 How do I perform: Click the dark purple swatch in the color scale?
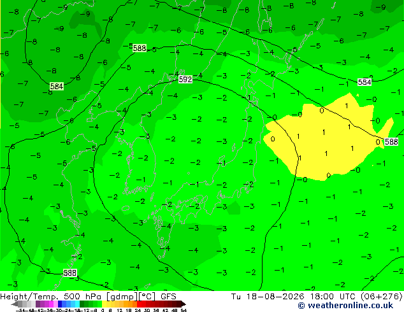click(x=38, y=304)
